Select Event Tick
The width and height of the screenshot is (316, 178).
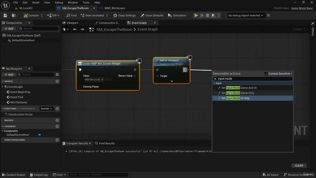point(16,97)
